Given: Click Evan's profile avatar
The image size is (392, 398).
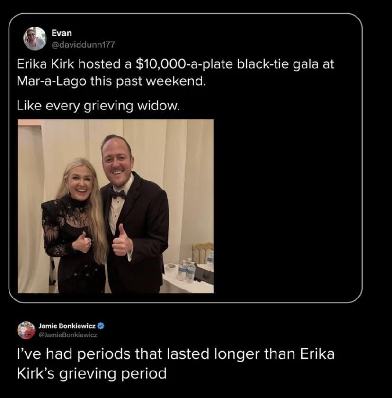Looking at the screenshot, I should (35, 39).
